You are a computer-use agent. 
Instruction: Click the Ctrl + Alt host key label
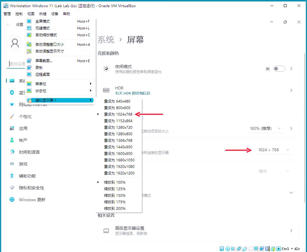[291, 249]
